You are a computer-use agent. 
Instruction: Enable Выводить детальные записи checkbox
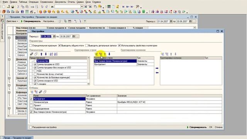[x=86, y=46]
